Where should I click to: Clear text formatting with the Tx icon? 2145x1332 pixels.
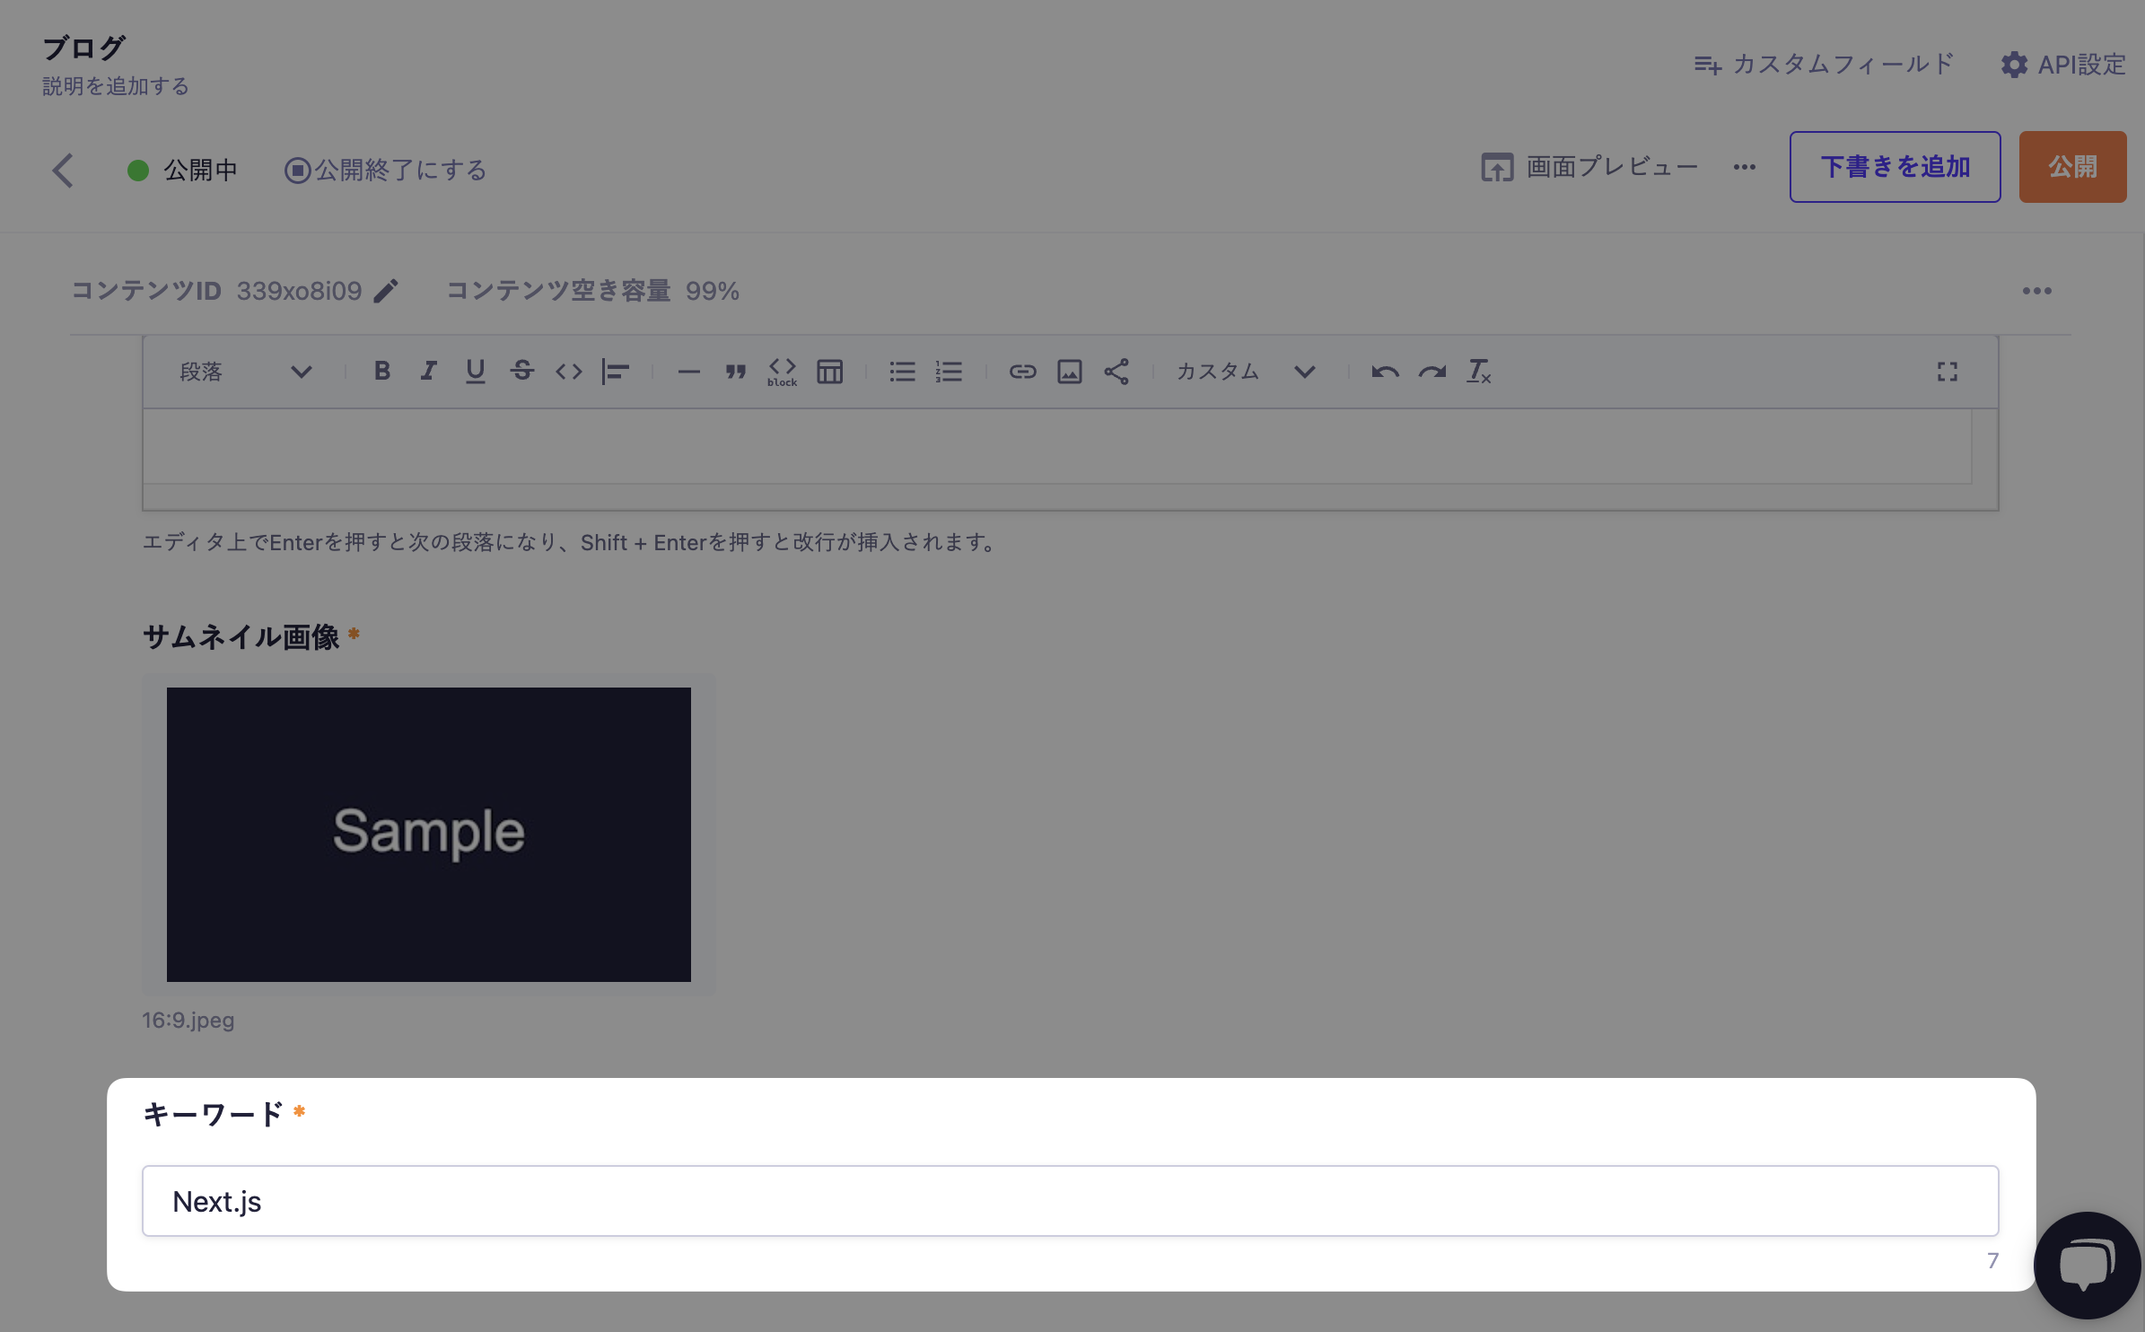tap(1478, 371)
